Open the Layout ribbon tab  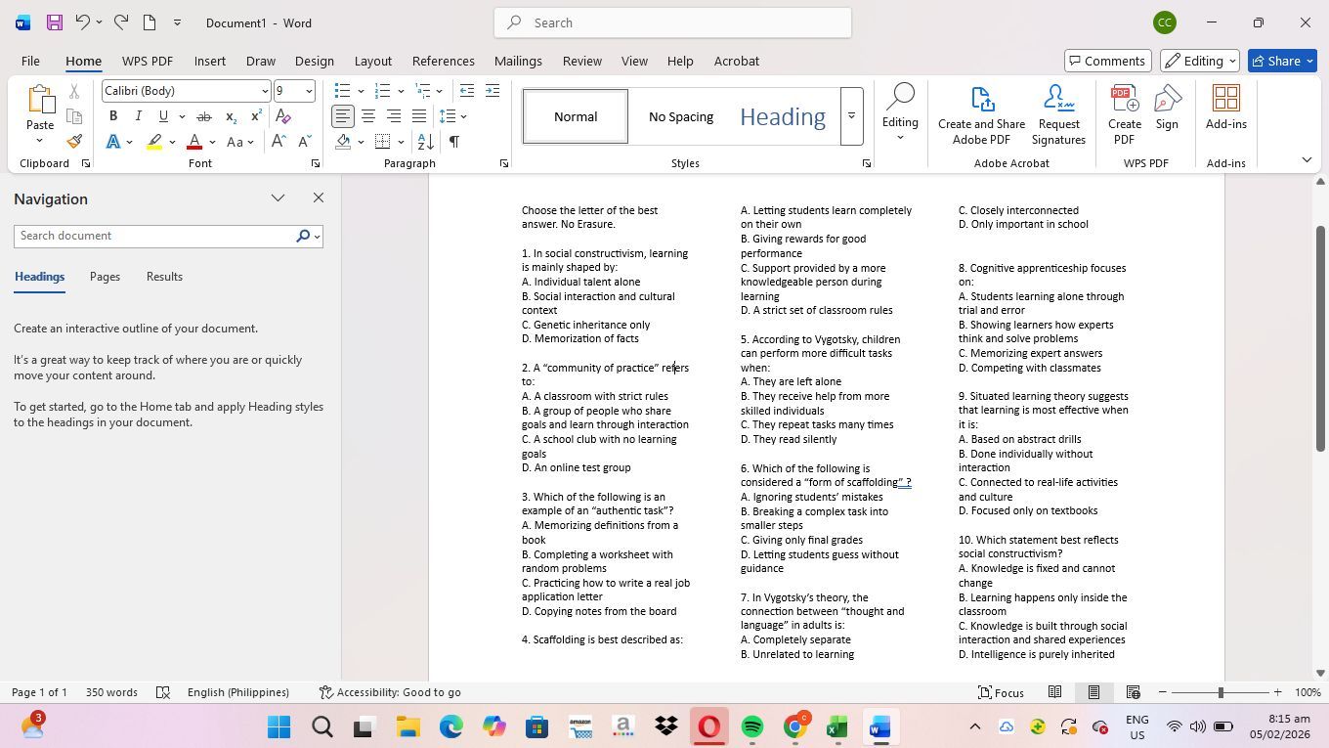point(372,61)
